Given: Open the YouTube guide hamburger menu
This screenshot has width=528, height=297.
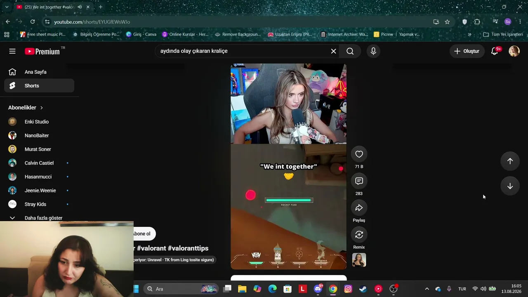Looking at the screenshot, I should coord(12,51).
